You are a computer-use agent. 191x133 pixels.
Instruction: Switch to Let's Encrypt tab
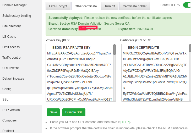tap(58, 6)
